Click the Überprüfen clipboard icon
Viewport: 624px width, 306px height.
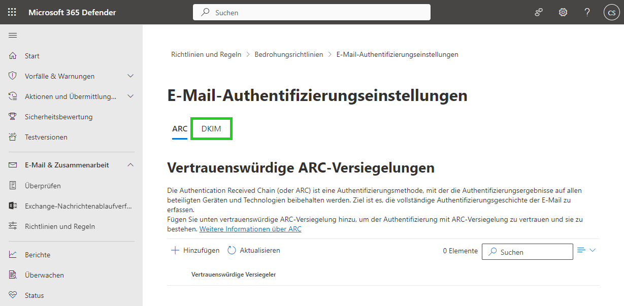[13, 186]
